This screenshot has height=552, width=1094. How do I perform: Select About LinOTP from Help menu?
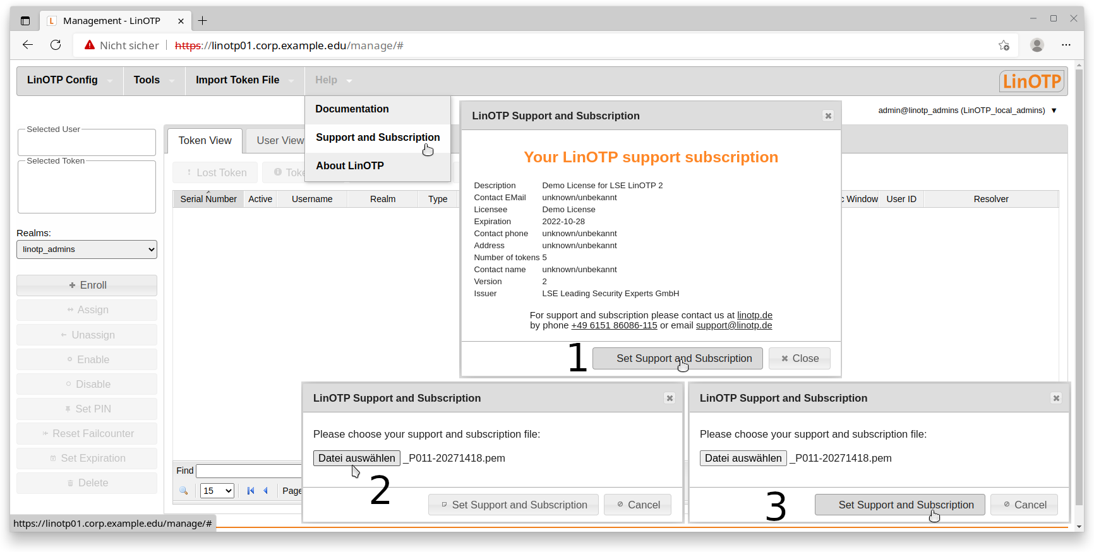[350, 166]
